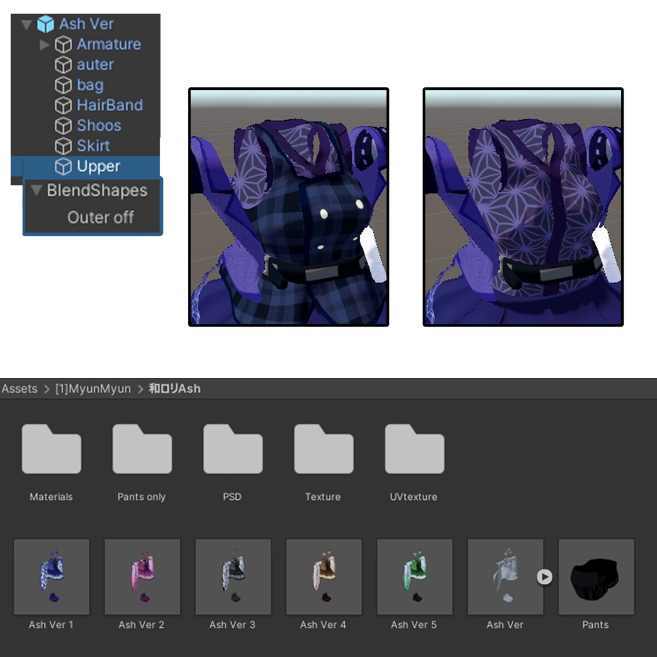
Task: Click the outer-off star pattern preview
Action: pos(523,207)
